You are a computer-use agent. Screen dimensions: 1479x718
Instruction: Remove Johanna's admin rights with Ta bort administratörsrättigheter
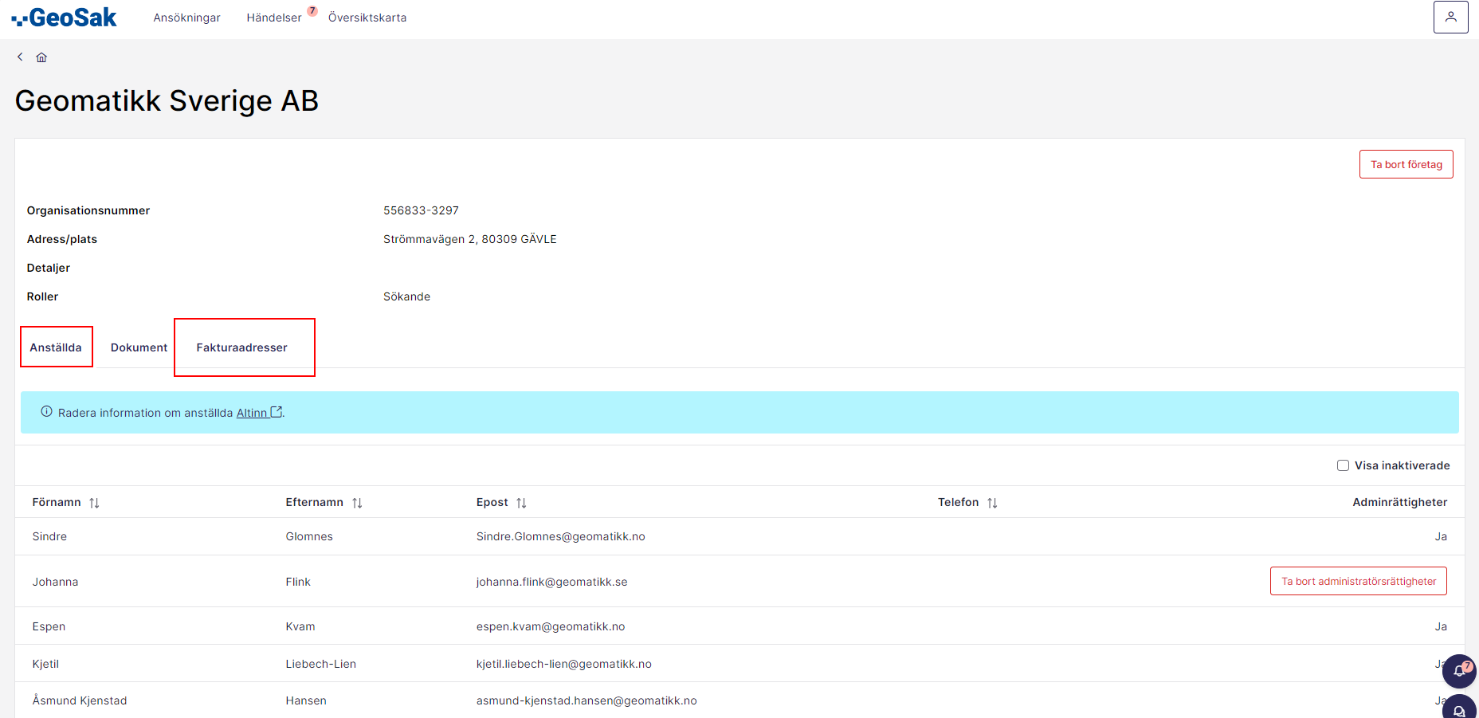(1358, 581)
